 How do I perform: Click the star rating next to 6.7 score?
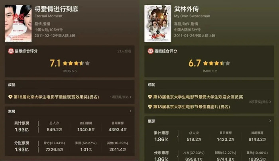coord(216,63)
